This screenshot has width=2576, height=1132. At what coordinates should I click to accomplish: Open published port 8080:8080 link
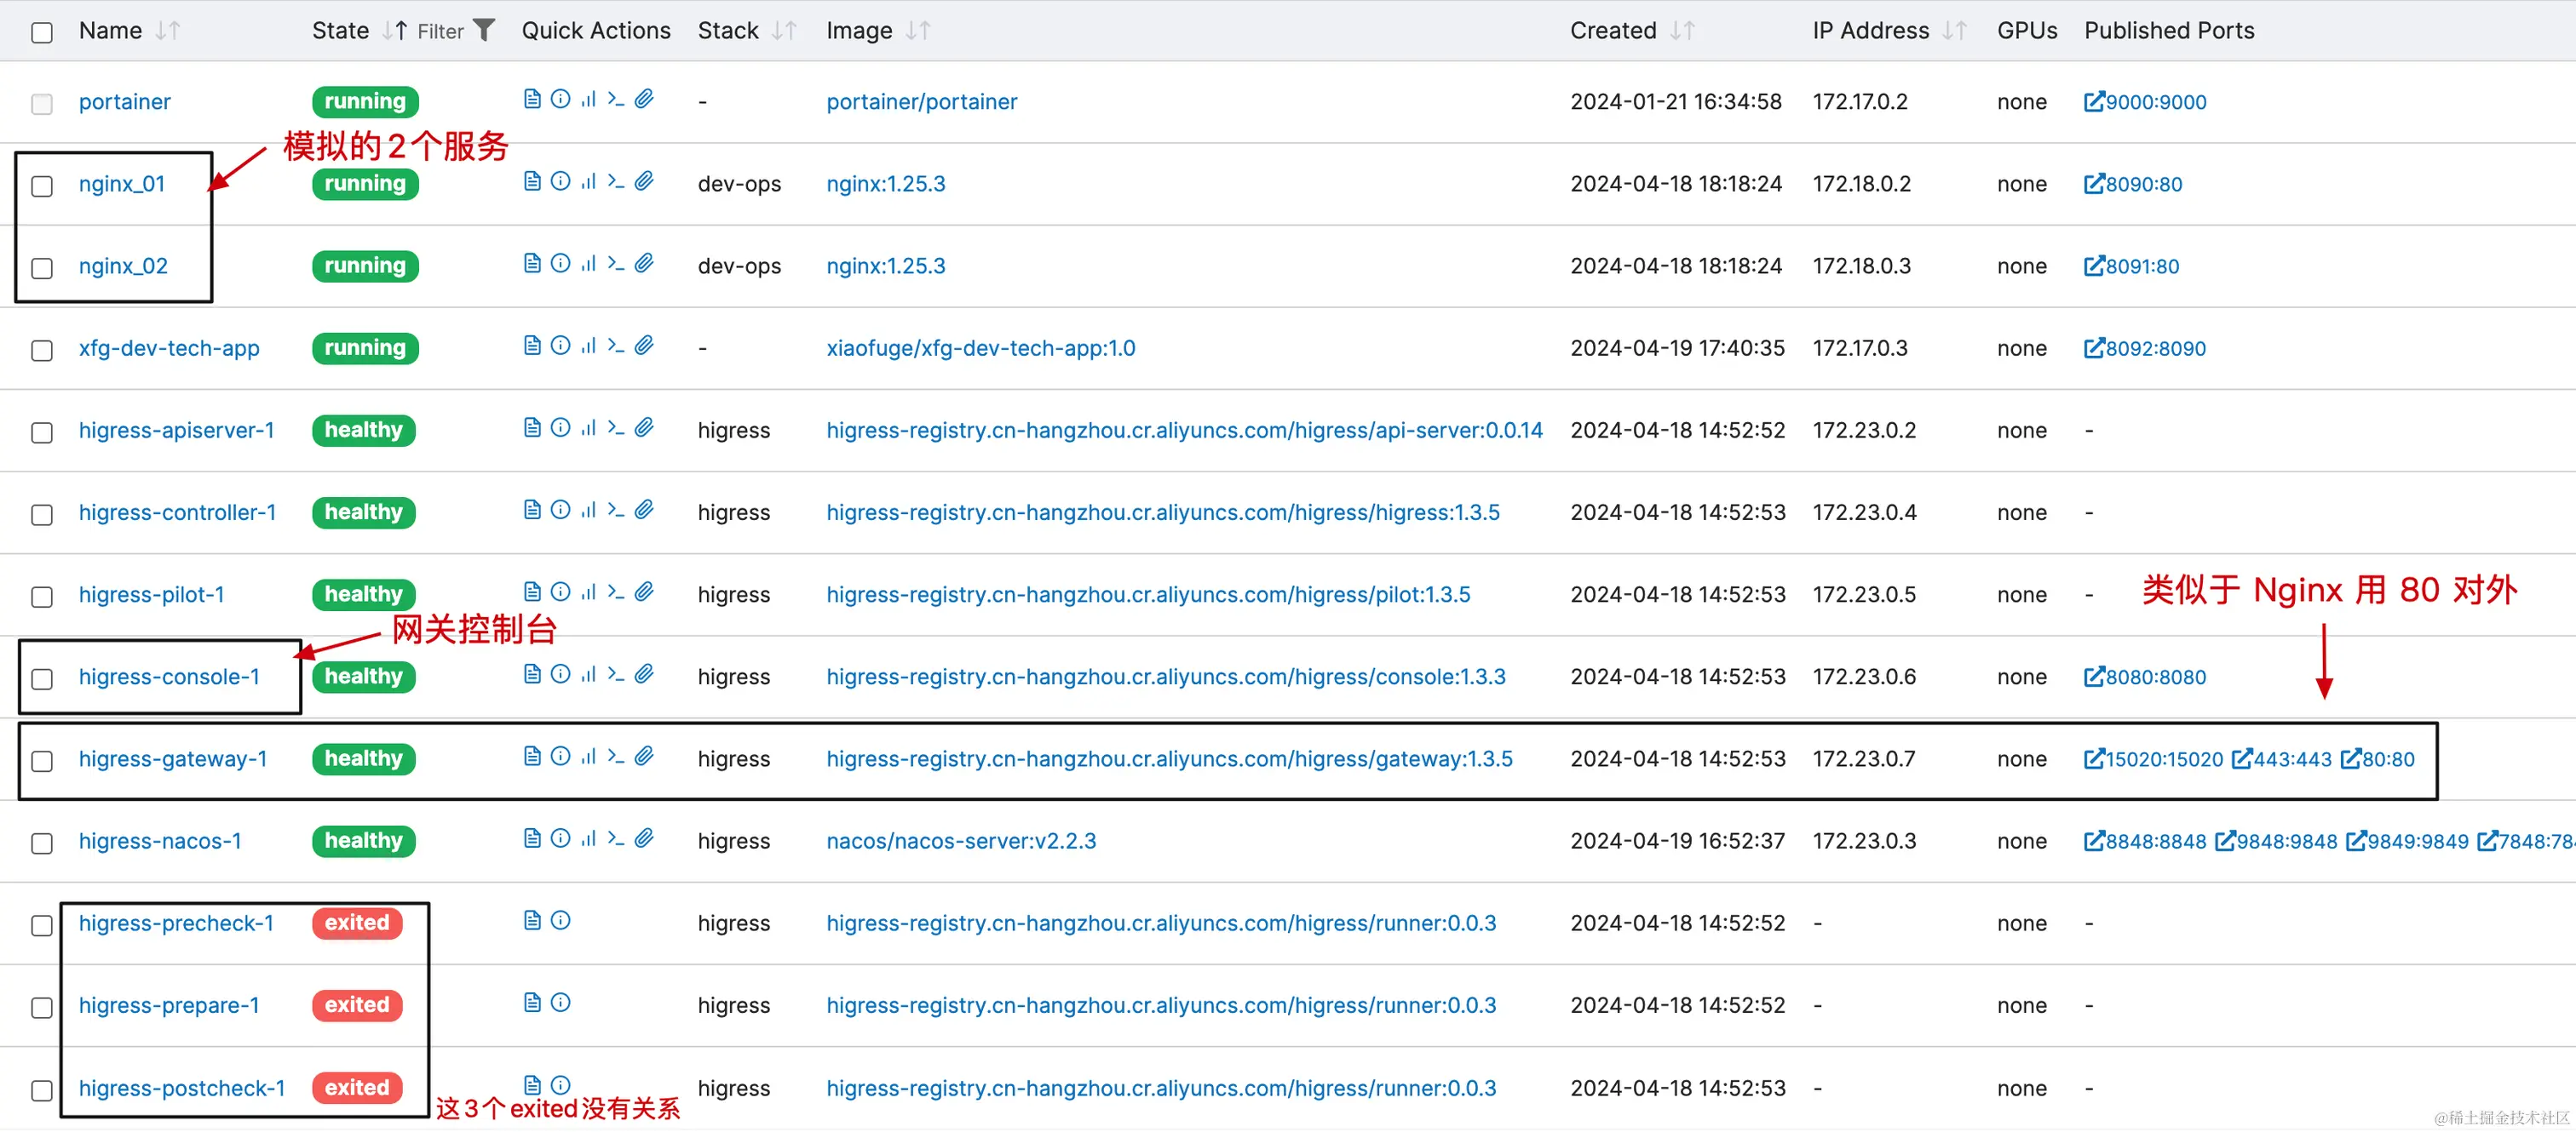2145,677
